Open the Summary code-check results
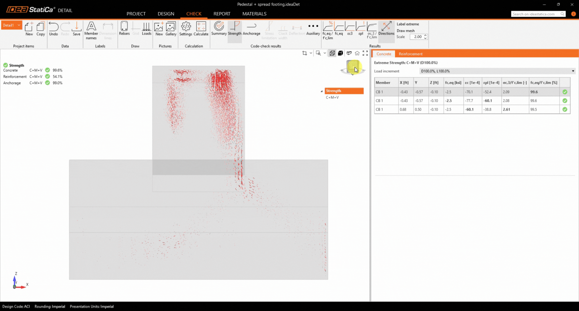Image resolution: width=579 pixels, height=311 pixels. pos(219,29)
